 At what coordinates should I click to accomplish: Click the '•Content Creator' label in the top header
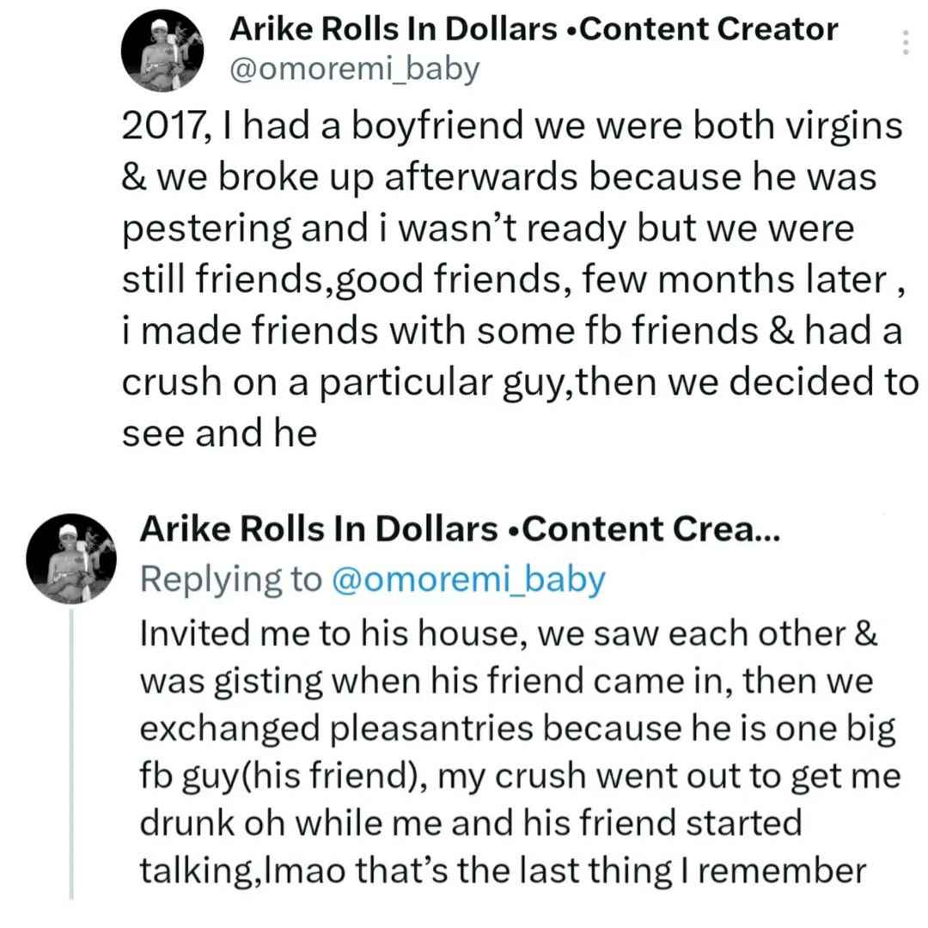(703, 29)
